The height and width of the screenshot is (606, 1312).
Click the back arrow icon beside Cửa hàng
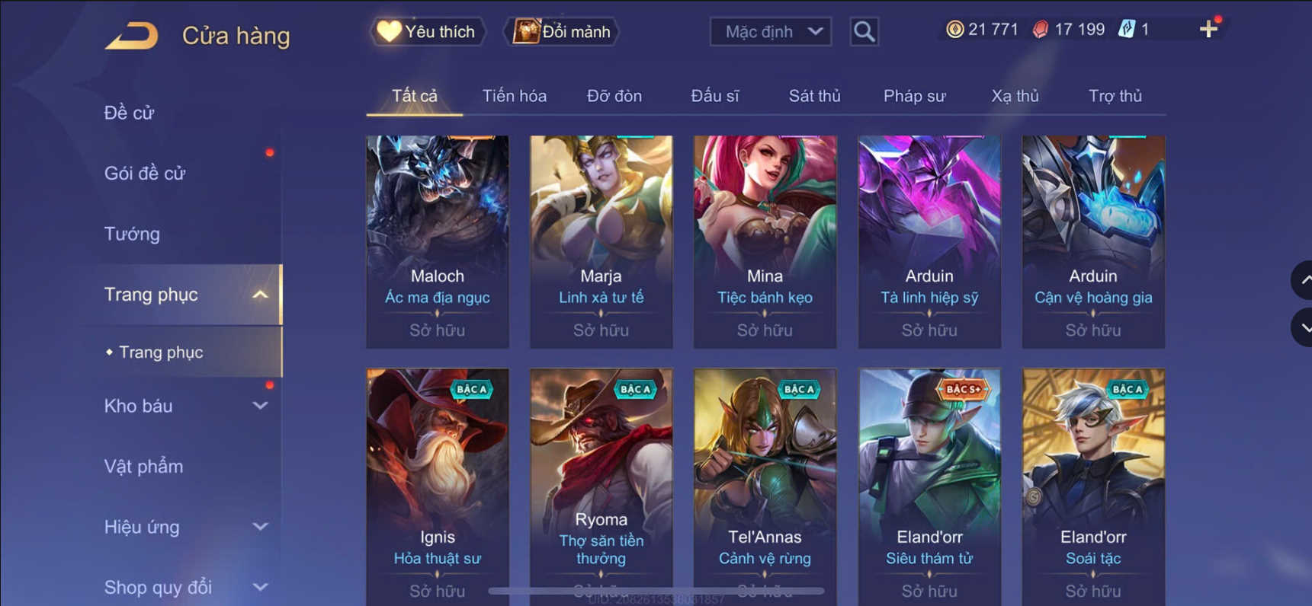(131, 35)
